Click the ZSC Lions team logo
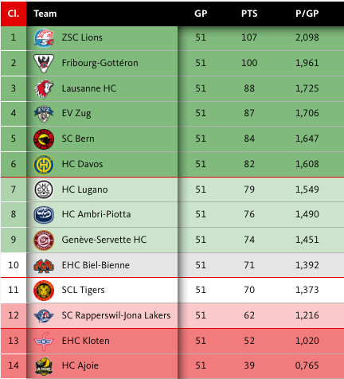The width and height of the screenshot is (344, 379). [x=44, y=38]
